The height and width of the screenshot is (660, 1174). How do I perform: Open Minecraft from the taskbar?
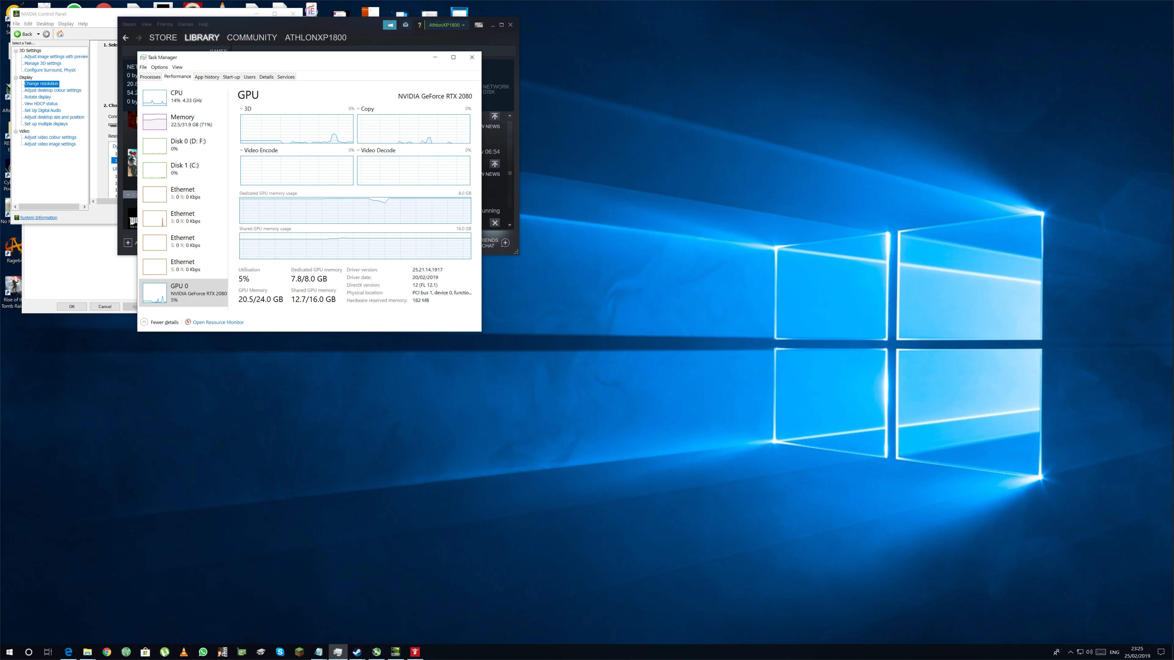point(299,652)
